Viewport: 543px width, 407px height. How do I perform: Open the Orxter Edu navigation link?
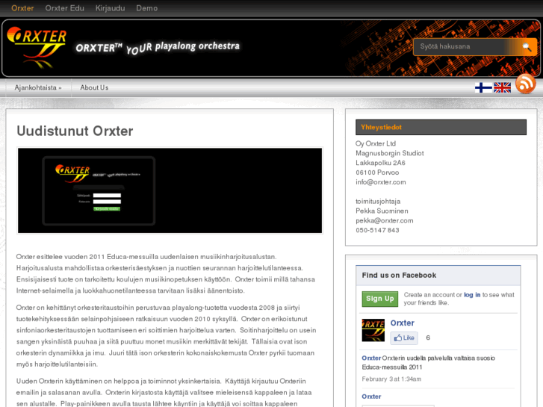[64, 8]
